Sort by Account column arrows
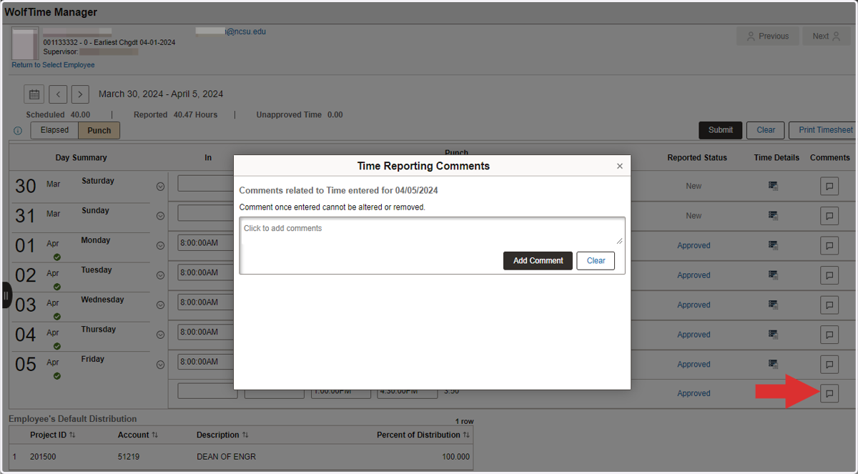 pos(155,435)
